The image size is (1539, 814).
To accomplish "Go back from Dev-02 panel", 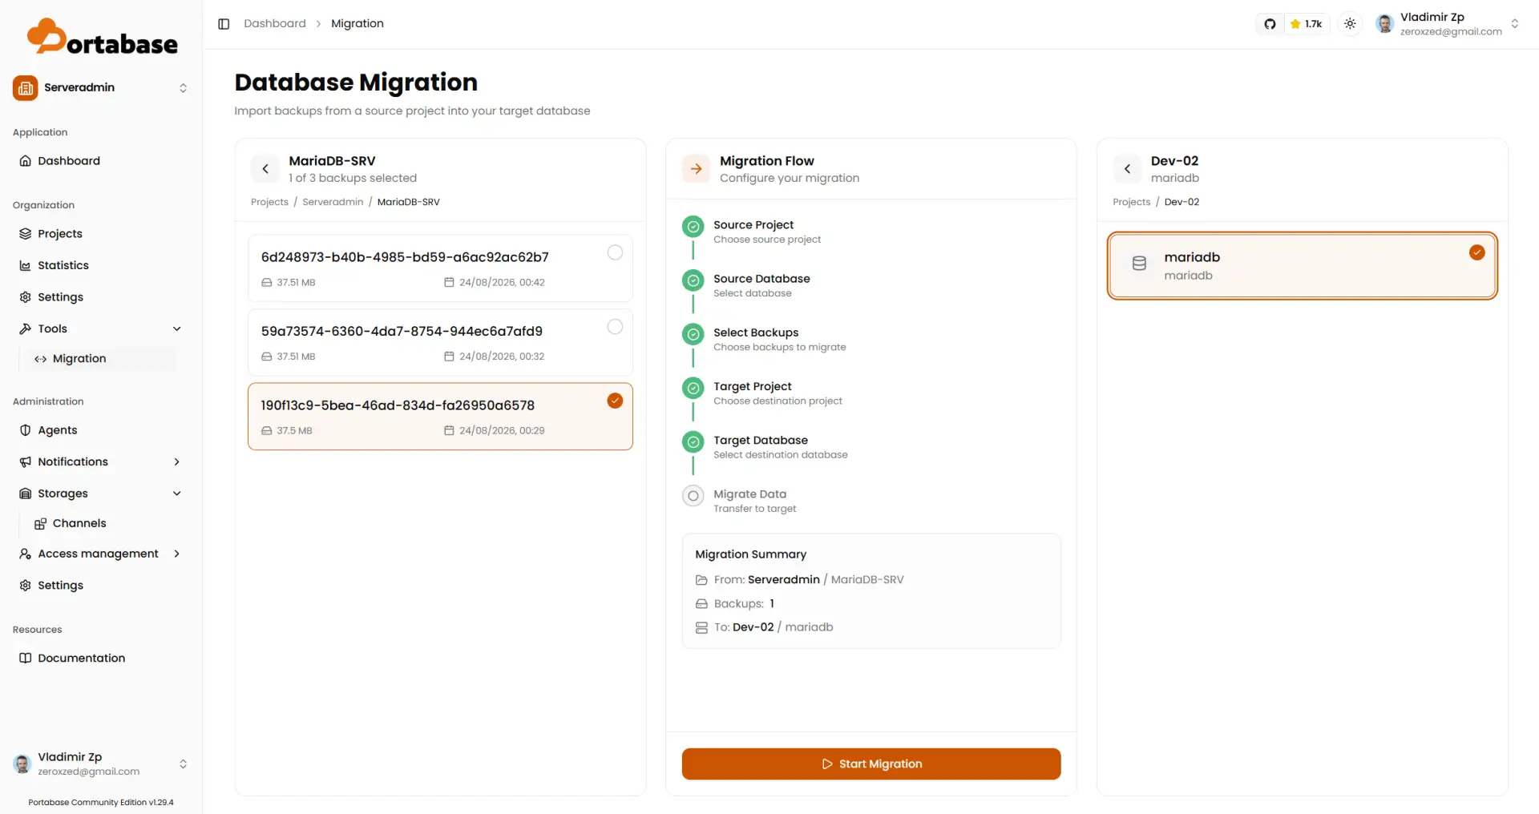I will (x=1127, y=169).
